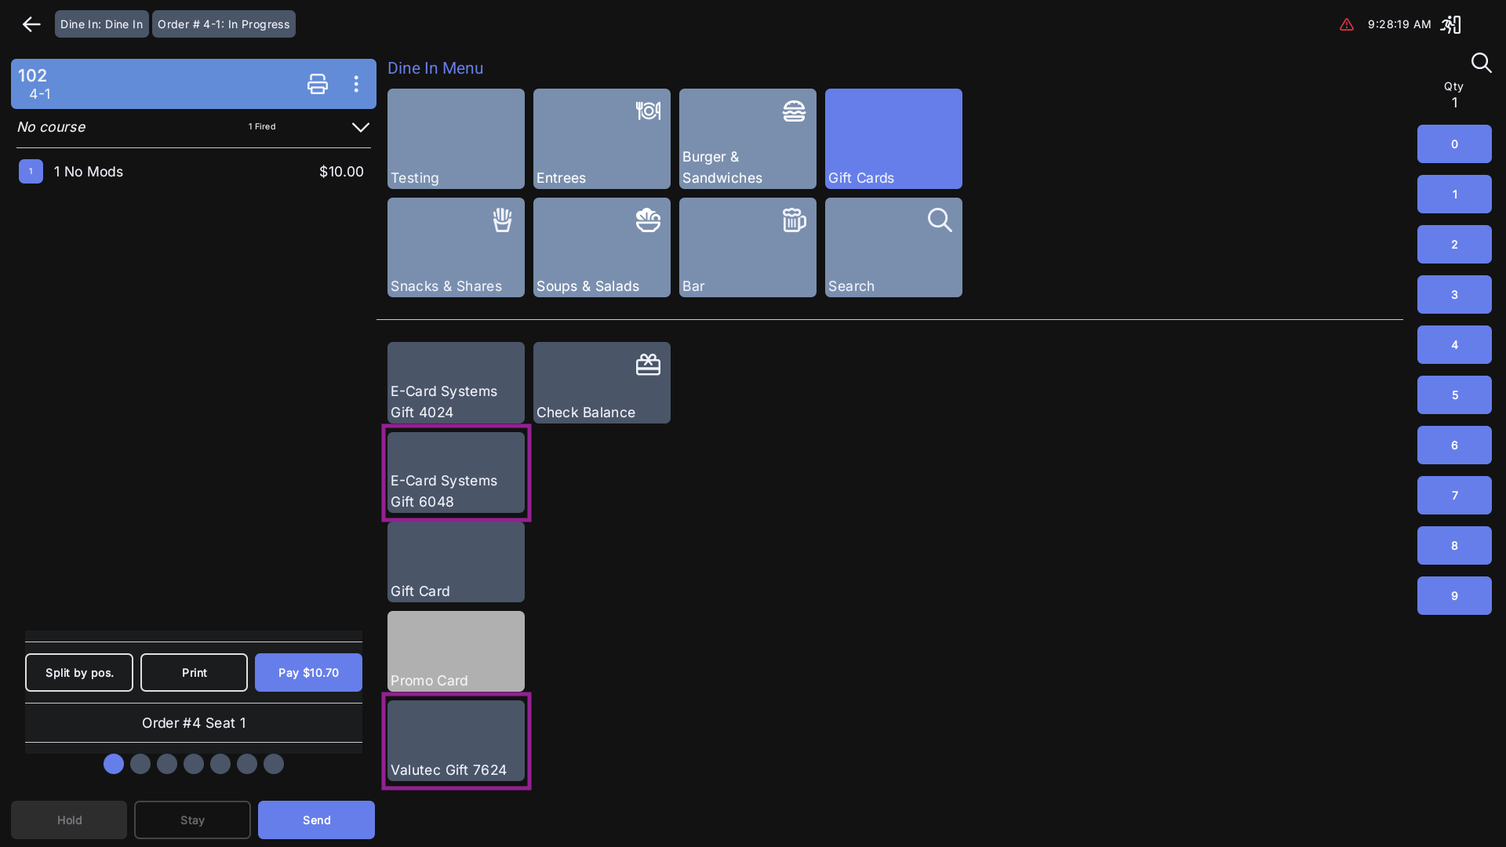The image size is (1506, 847).
Task: Switch to the Entrees menu category
Action: [601, 138]
